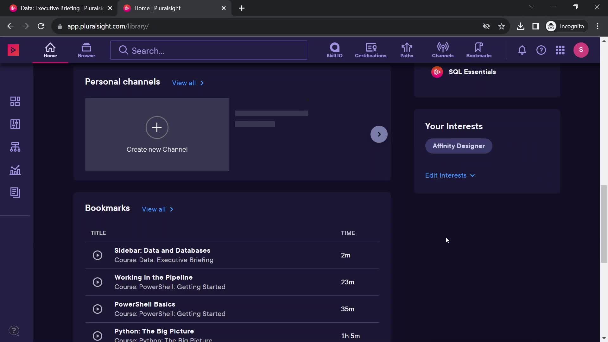
Task: Play Sidebar: Data and Databases video
Action: [97, 255]
